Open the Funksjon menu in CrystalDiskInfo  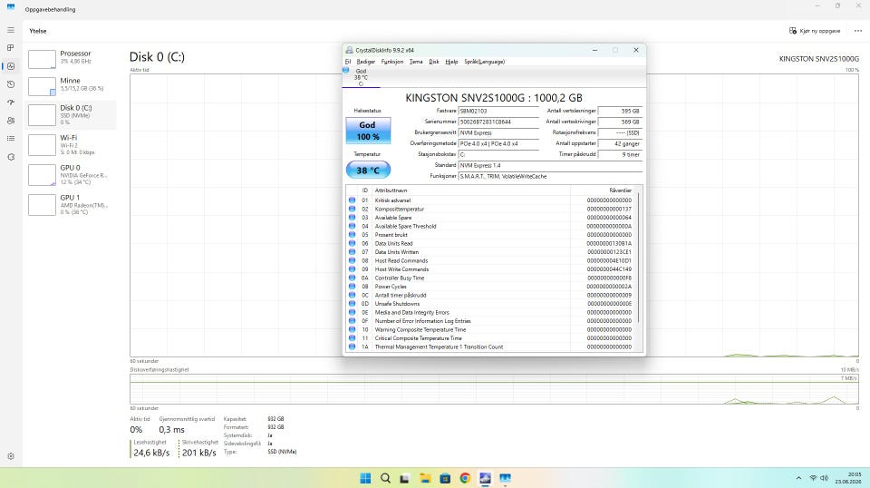(x=392, y=62)
